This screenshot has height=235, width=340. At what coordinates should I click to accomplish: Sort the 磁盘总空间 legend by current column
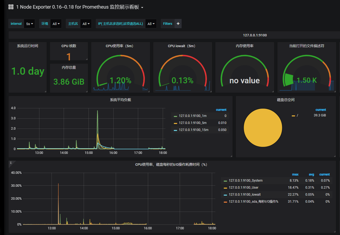[x=321, y=110]
